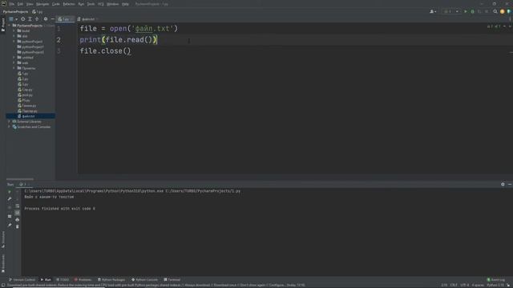Toggle the Structure side tool window tab
513x288 pixels.
(x=3, y=239)
